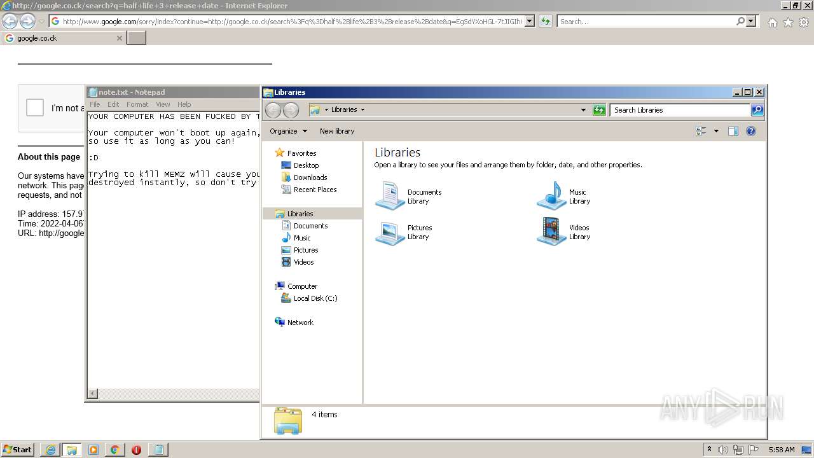
Task: Open IE address bar dropdown arrow
Action: (x=530, y=21)
